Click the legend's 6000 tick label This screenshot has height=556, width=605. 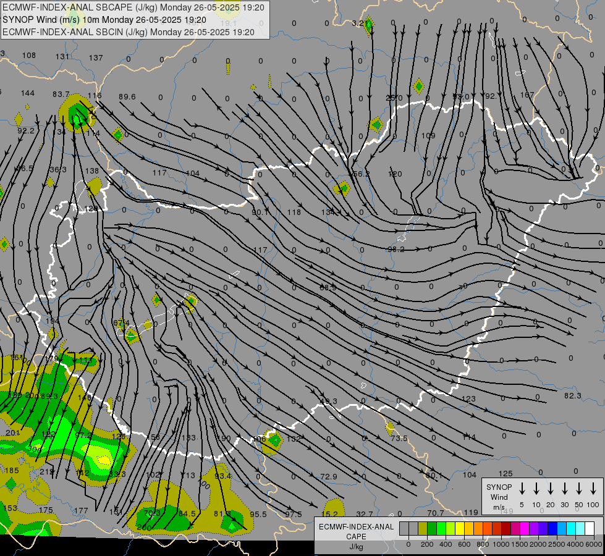tap(594, 544)
